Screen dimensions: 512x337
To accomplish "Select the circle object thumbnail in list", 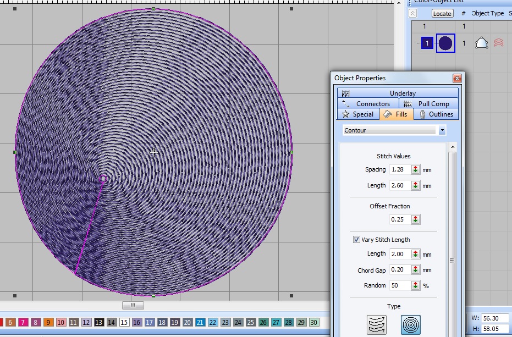I will [x=445, y=43].
